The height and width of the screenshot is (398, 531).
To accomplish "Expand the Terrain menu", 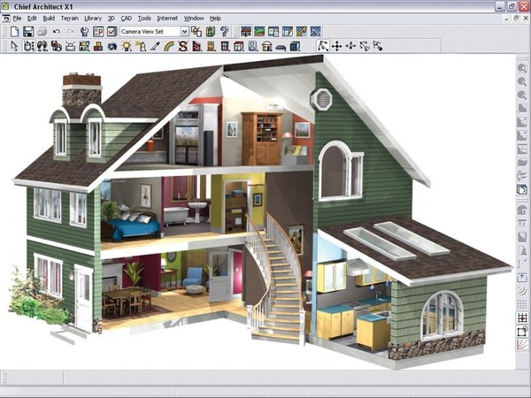I will (x=68, y=18).
